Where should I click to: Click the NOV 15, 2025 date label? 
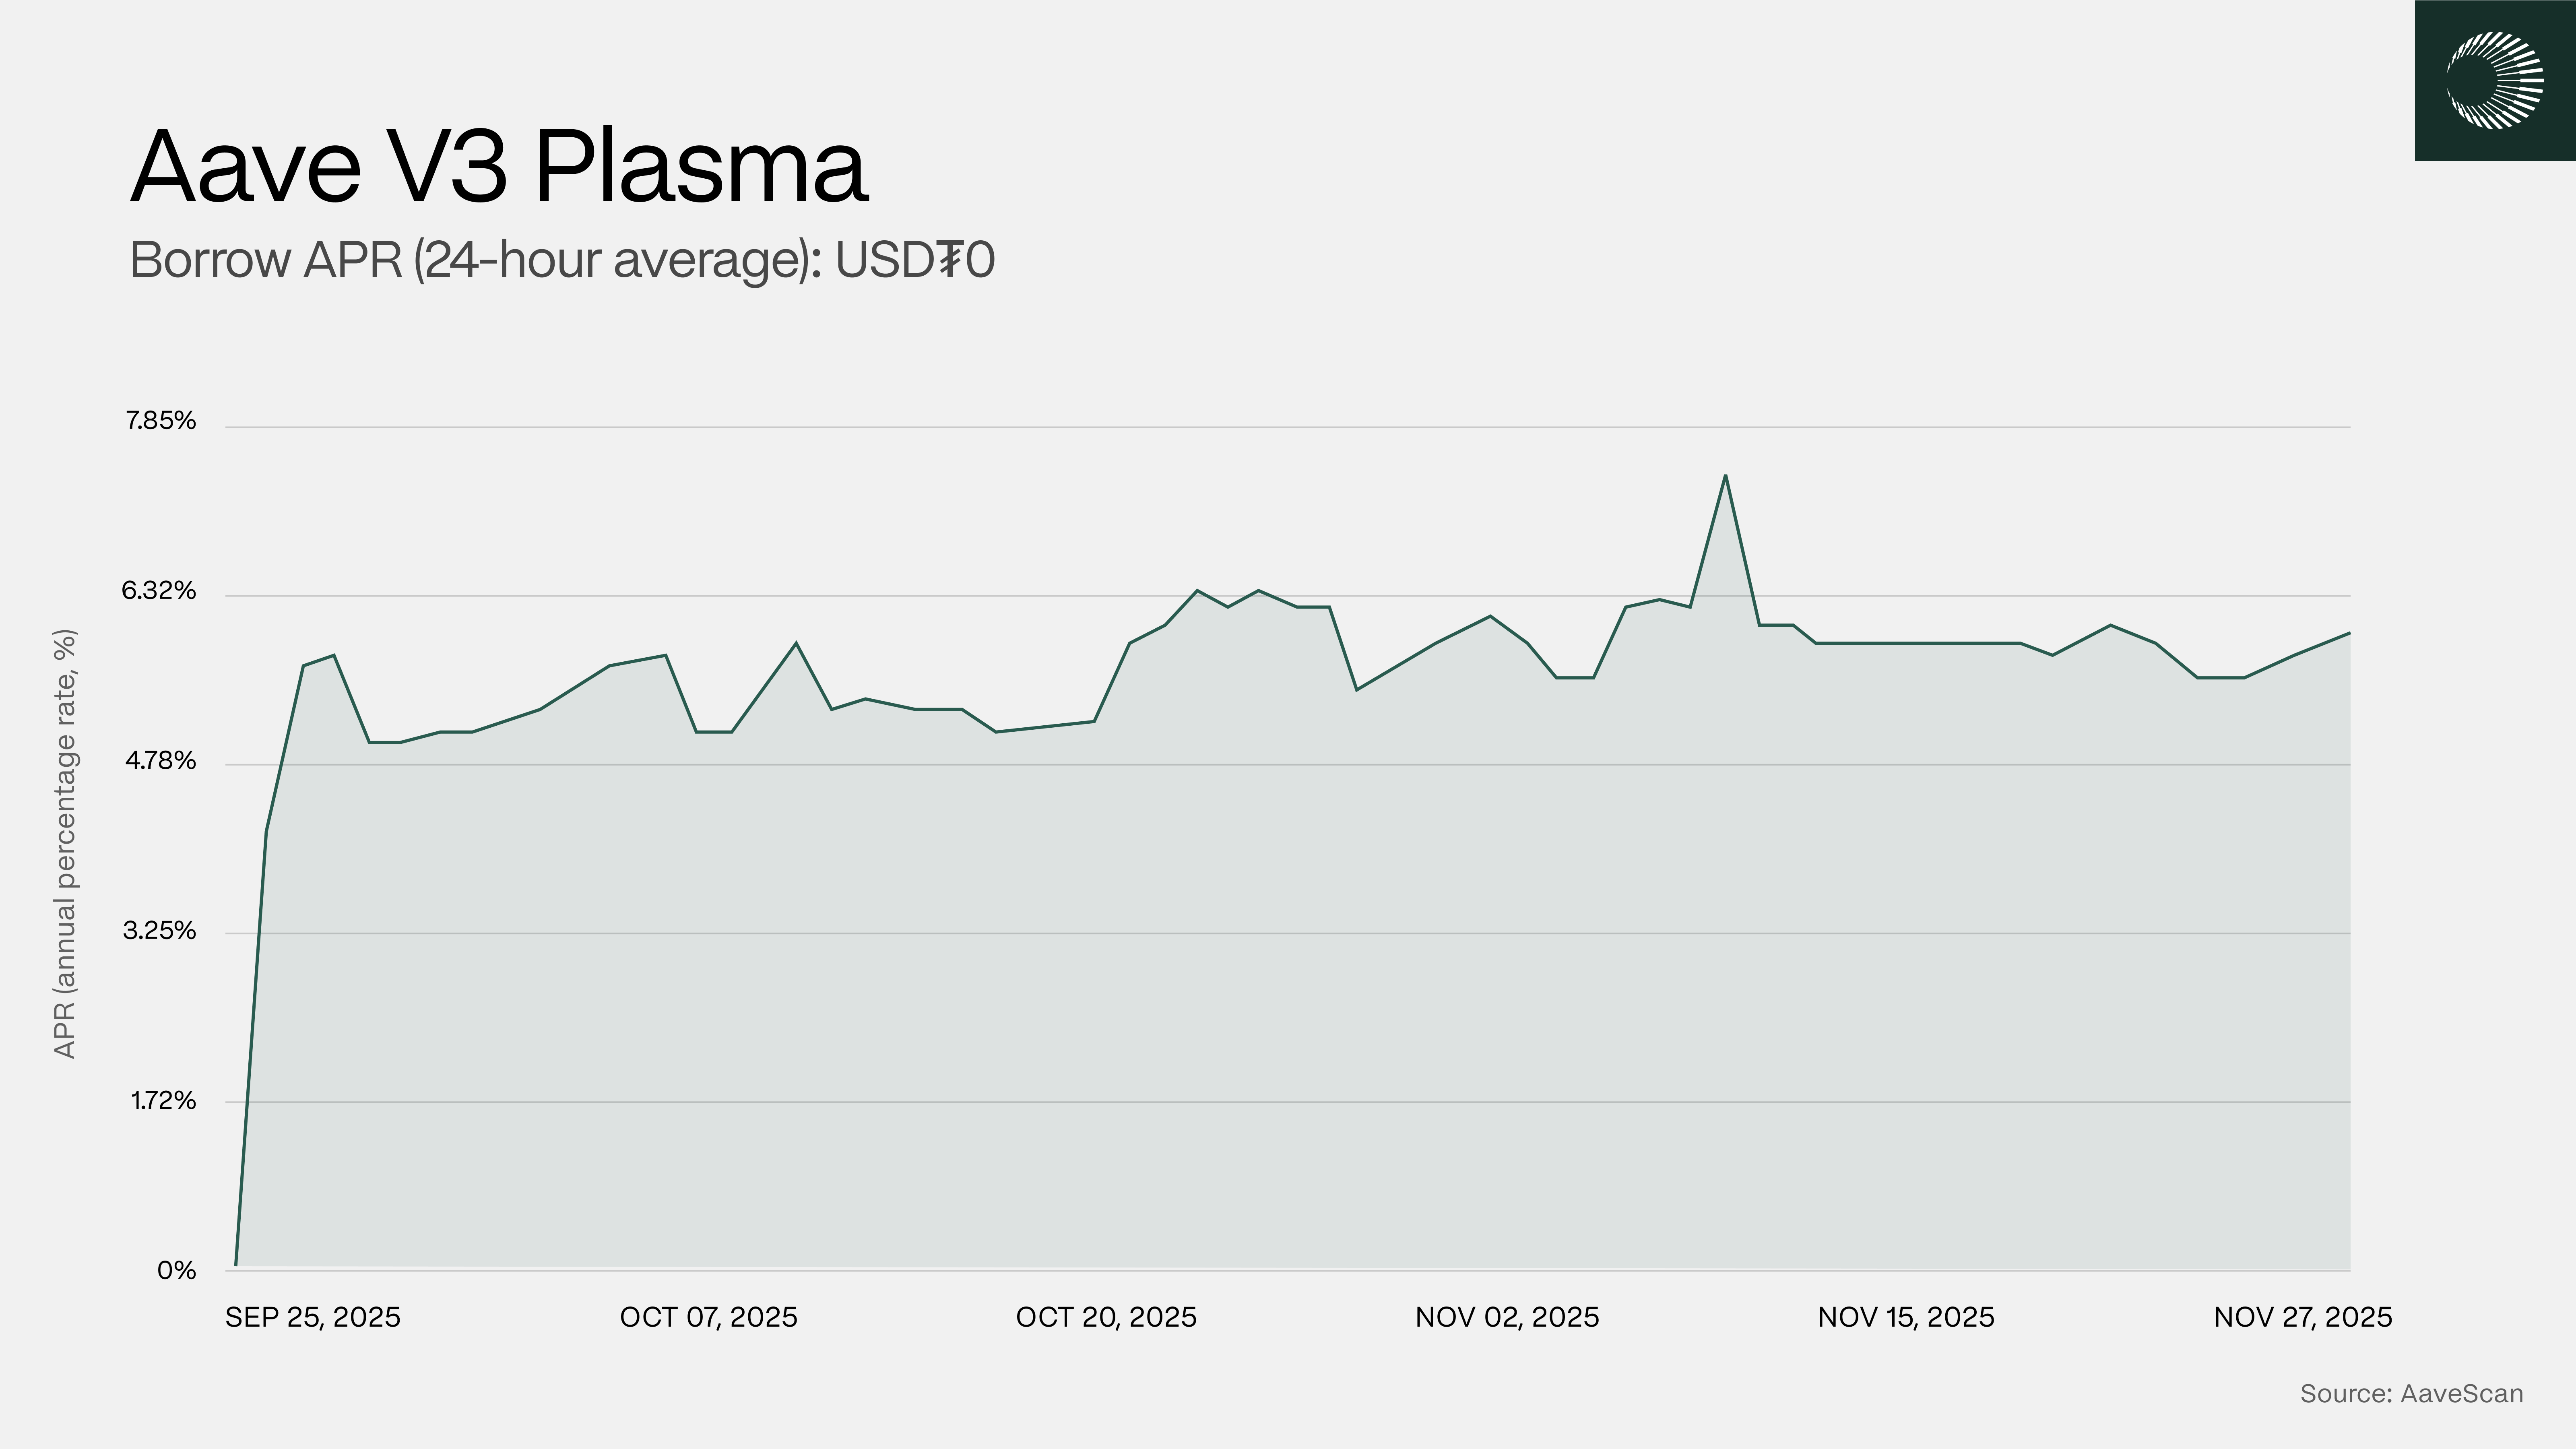tap(1906, 1317)
